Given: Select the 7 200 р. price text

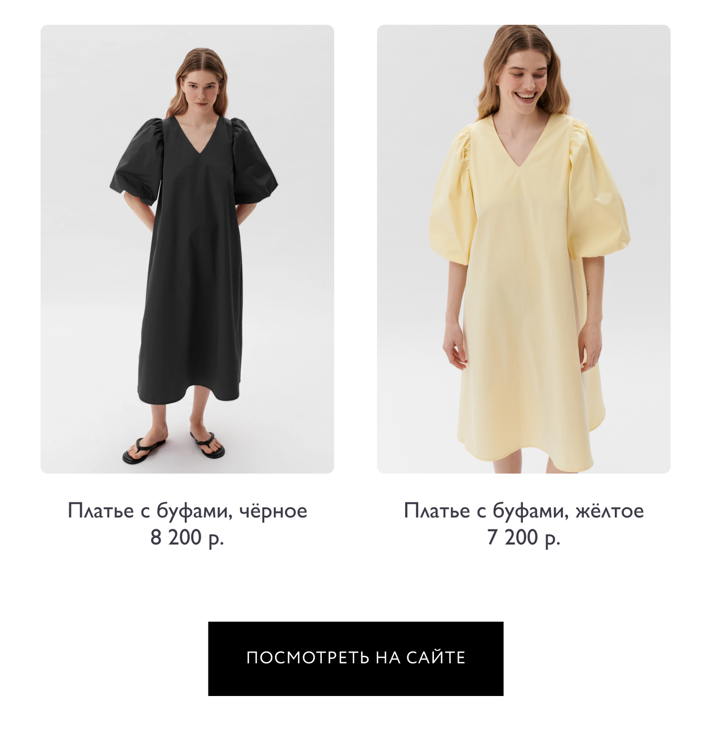Looking at the screenshot, I should [524, 538].
